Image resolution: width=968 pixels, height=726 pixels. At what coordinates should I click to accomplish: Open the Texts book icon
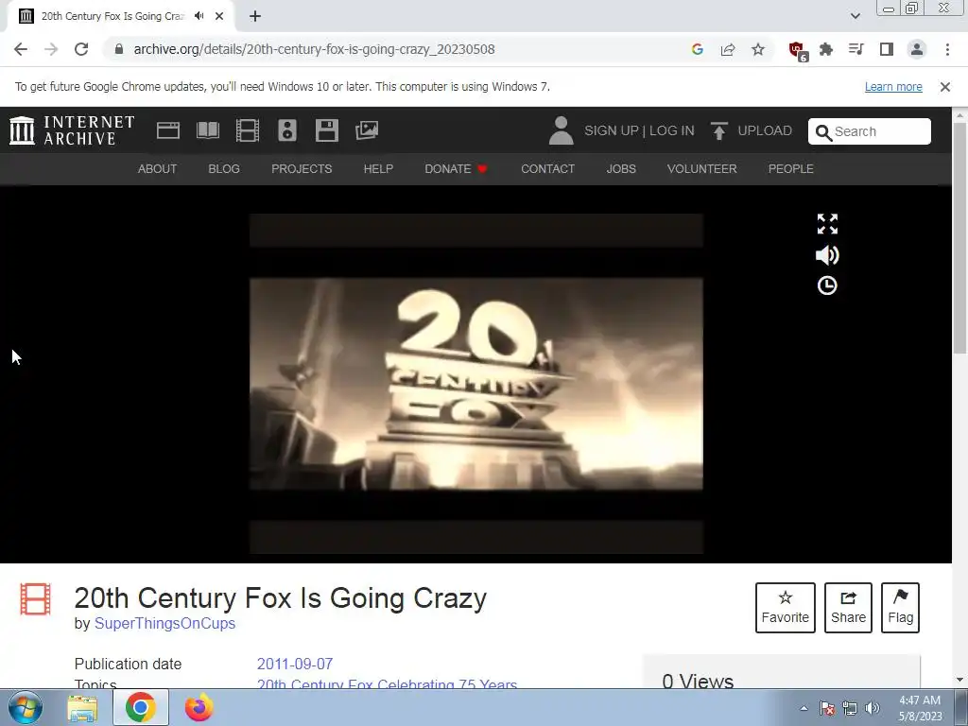pyautogui.click(x=207, y=130)
